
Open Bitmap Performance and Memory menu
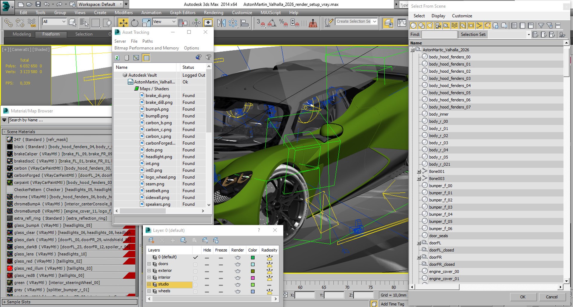tap(147, 48)
